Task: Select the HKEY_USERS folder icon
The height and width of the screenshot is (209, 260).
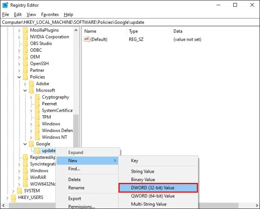Action: point(14,197)
